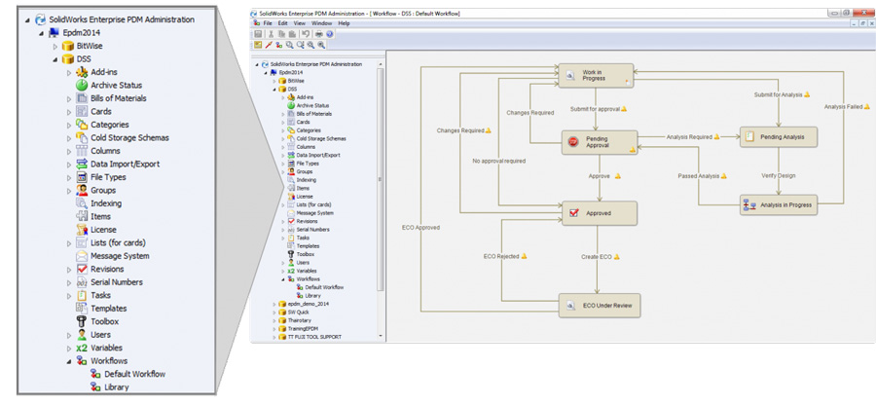Select the Pending Approval state box
Screen dimensions: 876x404
point(600,142)
